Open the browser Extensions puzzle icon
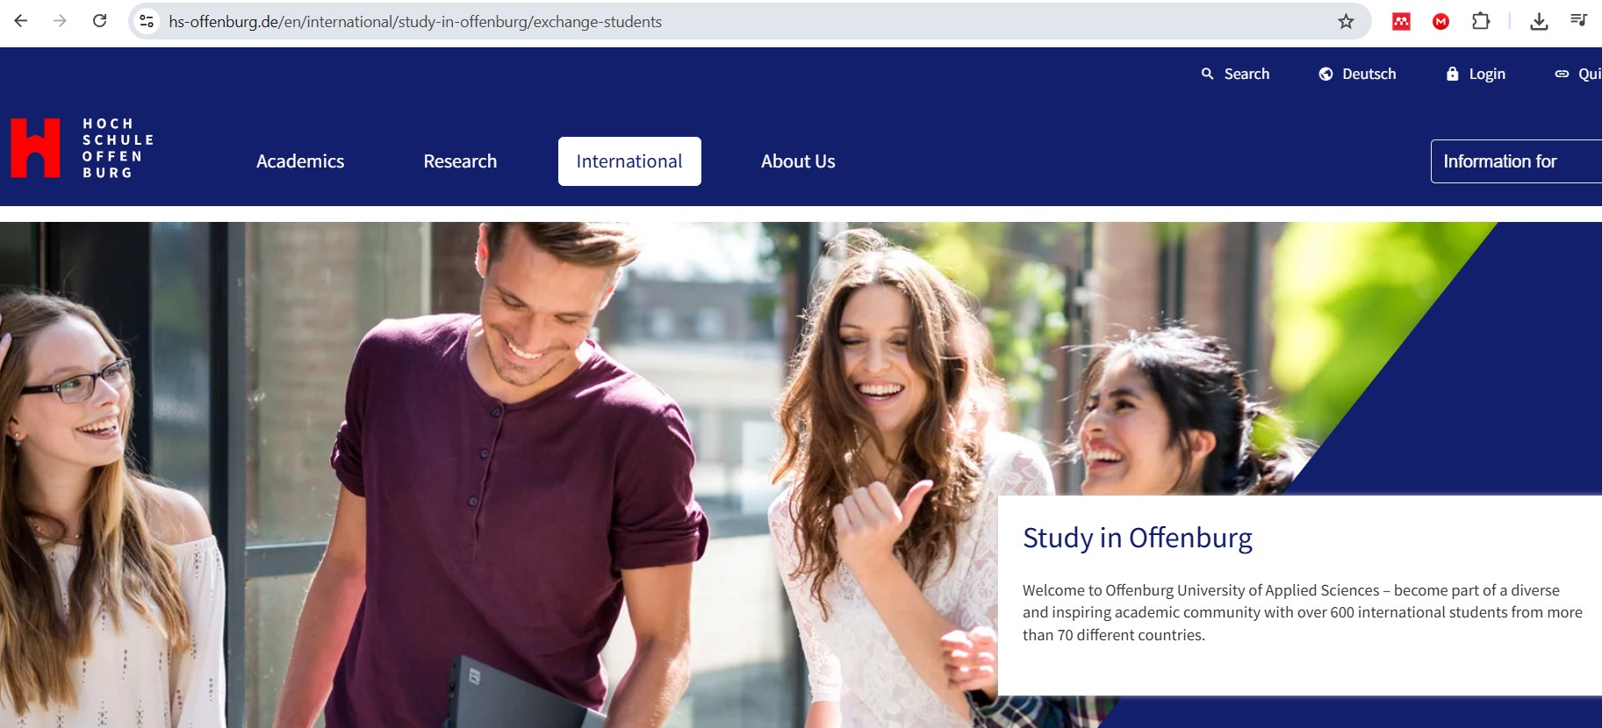The image size is (1602, 728). (1481, 21)
